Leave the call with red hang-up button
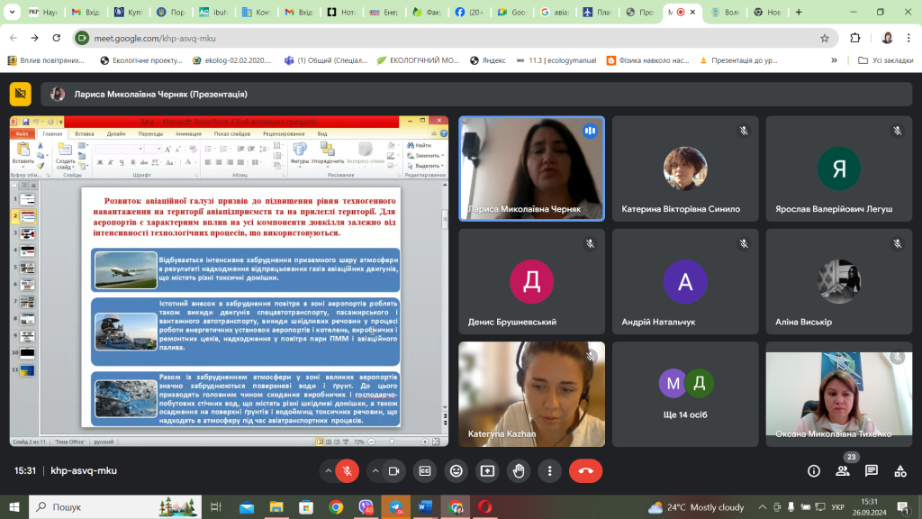The width and height of the screenshot is (922, 519). [586, 470]
